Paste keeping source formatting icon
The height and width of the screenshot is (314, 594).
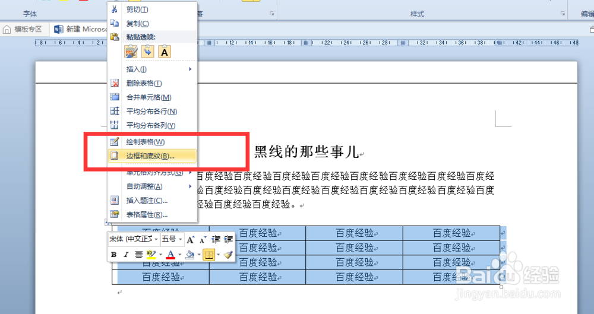[131, 51]
